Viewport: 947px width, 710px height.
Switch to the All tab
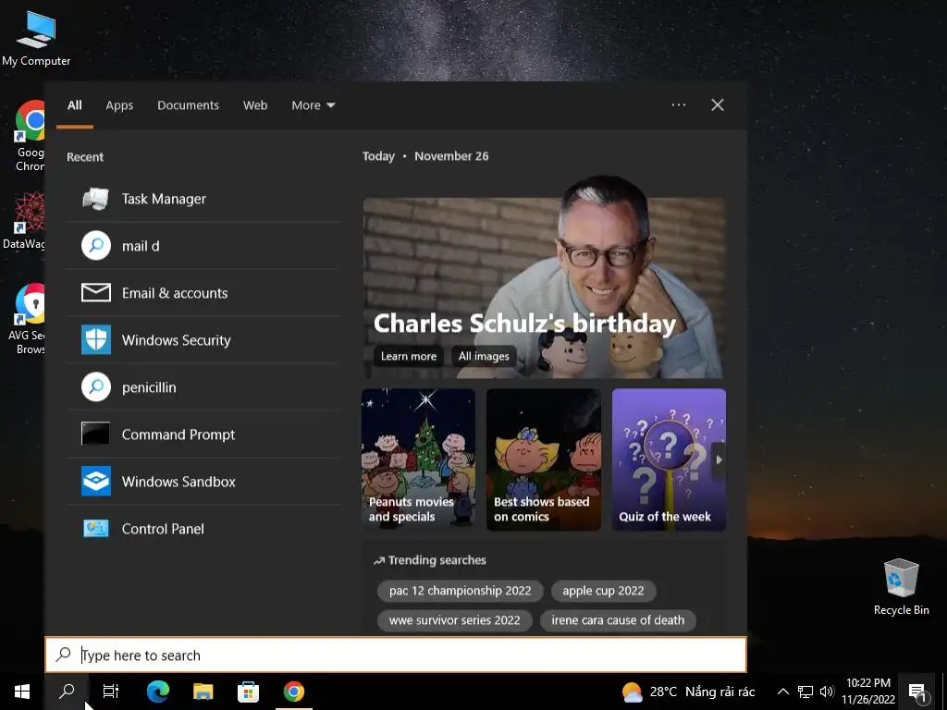[74, 105]
